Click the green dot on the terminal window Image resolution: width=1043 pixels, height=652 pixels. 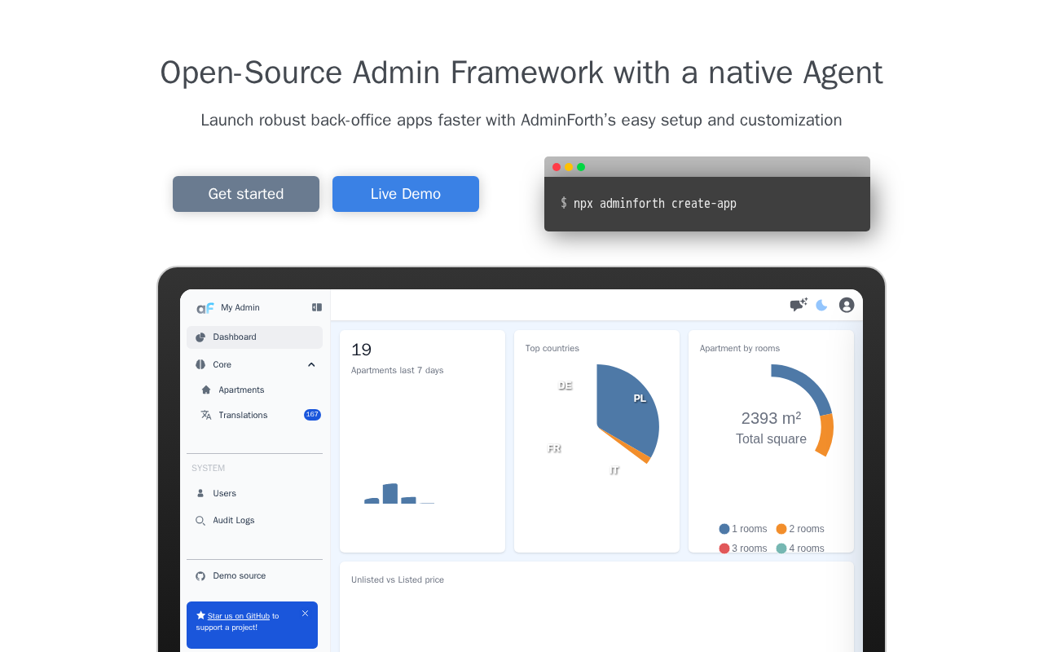tap(581, 167)
